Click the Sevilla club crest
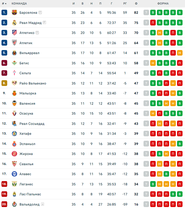 click(14, 164)
